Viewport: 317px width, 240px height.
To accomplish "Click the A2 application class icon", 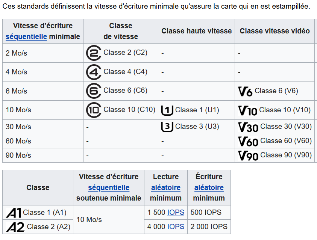I will pyautogui.click(x=15, y=227).
